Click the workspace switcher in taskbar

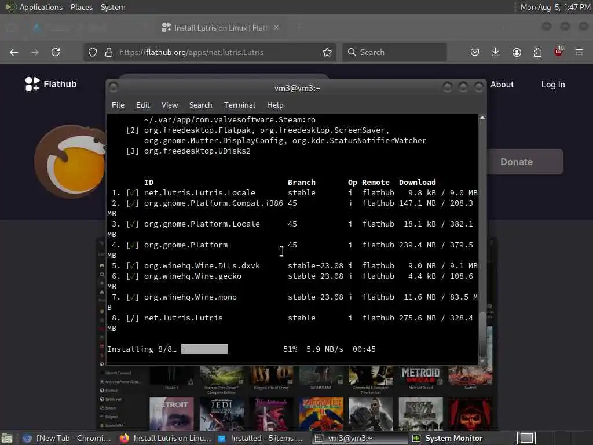click(526, 438)
